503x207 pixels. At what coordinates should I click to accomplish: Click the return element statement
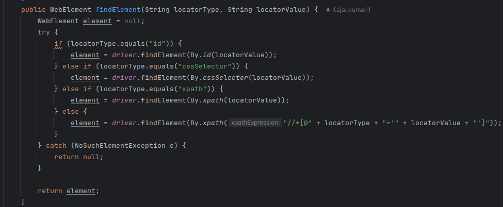pyautogui.click(x=68, y=191)
